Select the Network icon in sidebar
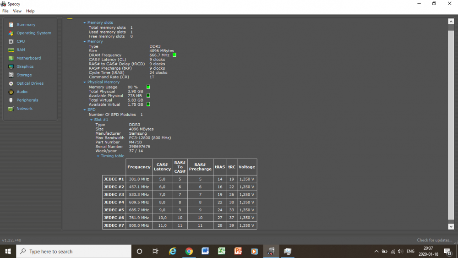The width and height of the screenshot is (458, 258). [11, 109]
